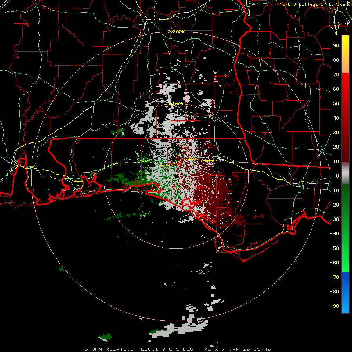The image size is (352, 352).
Task: Click the KEVX station identifier in caption
Action: [x=211, y=349]
